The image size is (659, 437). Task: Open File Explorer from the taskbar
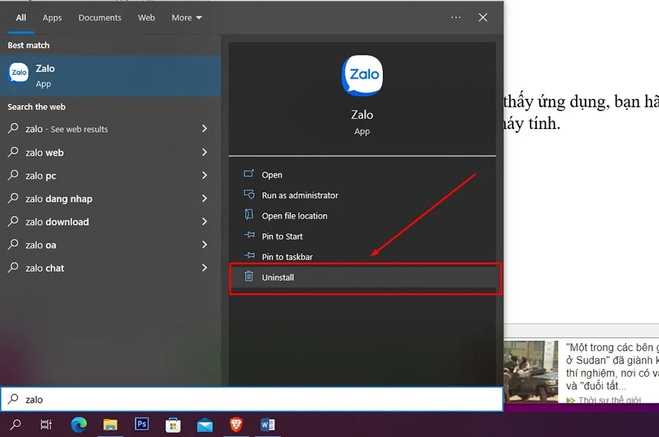pyautogui.click(x=110, y=425)
